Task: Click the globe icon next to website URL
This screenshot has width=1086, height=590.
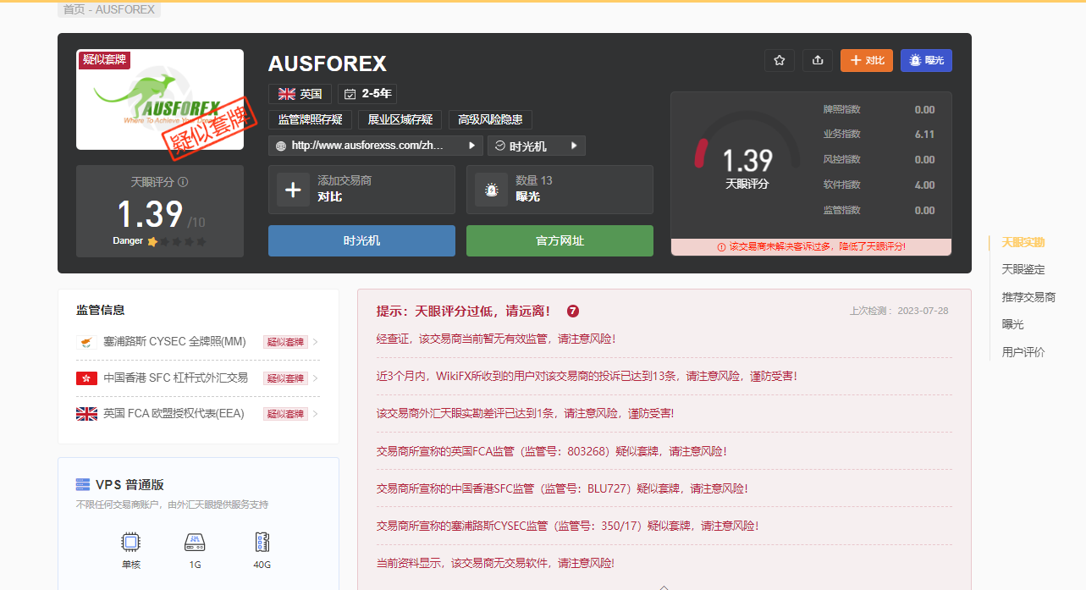Action: coord(281,146)
